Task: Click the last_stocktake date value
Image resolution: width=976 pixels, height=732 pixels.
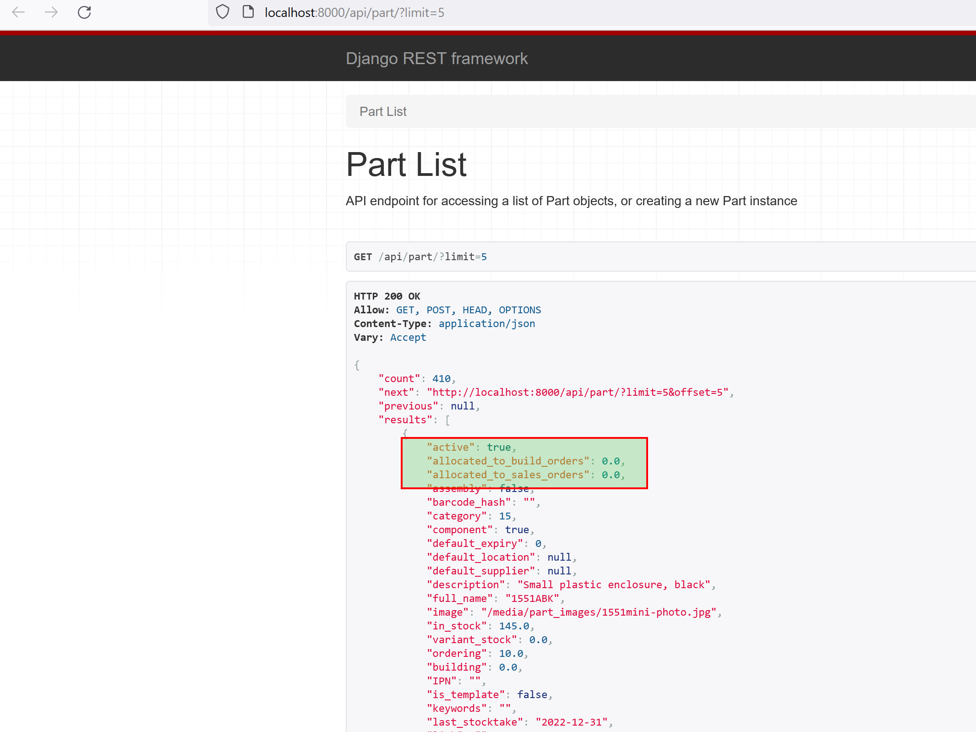Action: [x=572, y=722]
